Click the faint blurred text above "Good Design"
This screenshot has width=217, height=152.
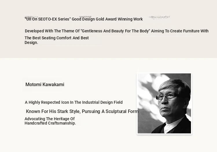85,17
